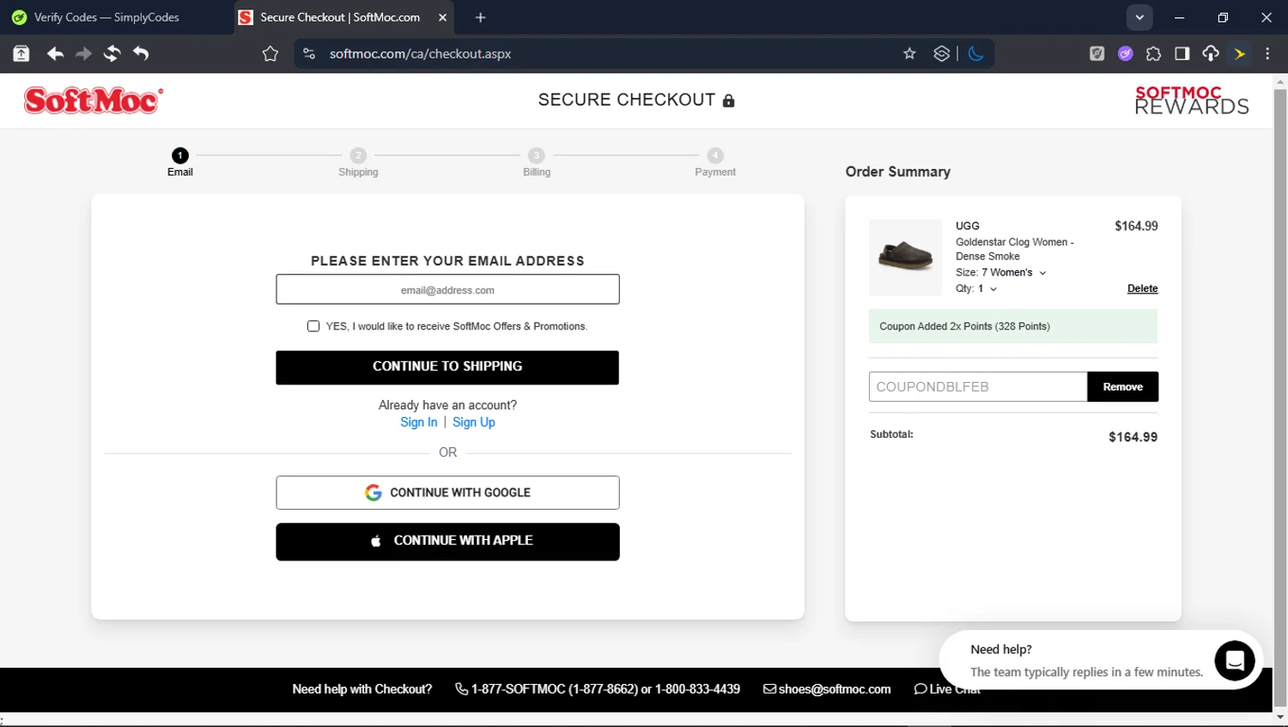
Task: Click the undo arrow icon in toolbar
Action: (141, 54)
